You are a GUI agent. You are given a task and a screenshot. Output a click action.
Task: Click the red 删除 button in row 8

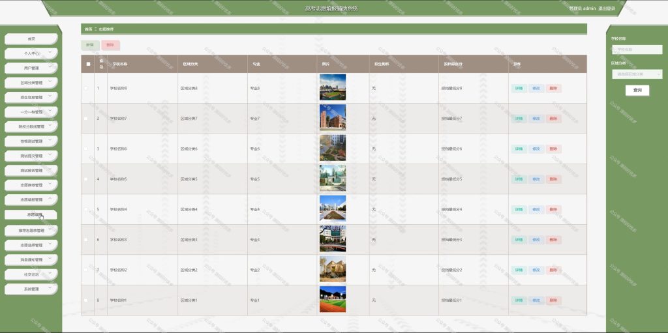click(553, 300)
